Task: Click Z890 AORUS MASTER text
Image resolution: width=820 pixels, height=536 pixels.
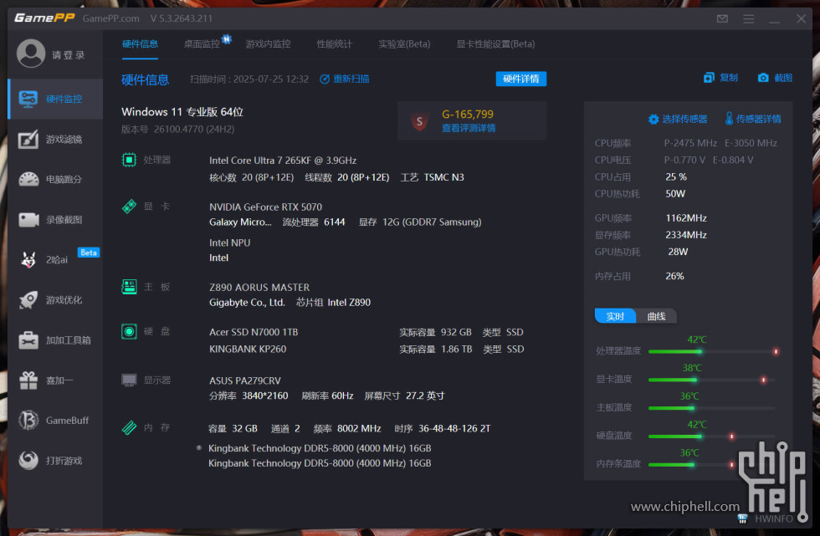Action: click(259, 288)
